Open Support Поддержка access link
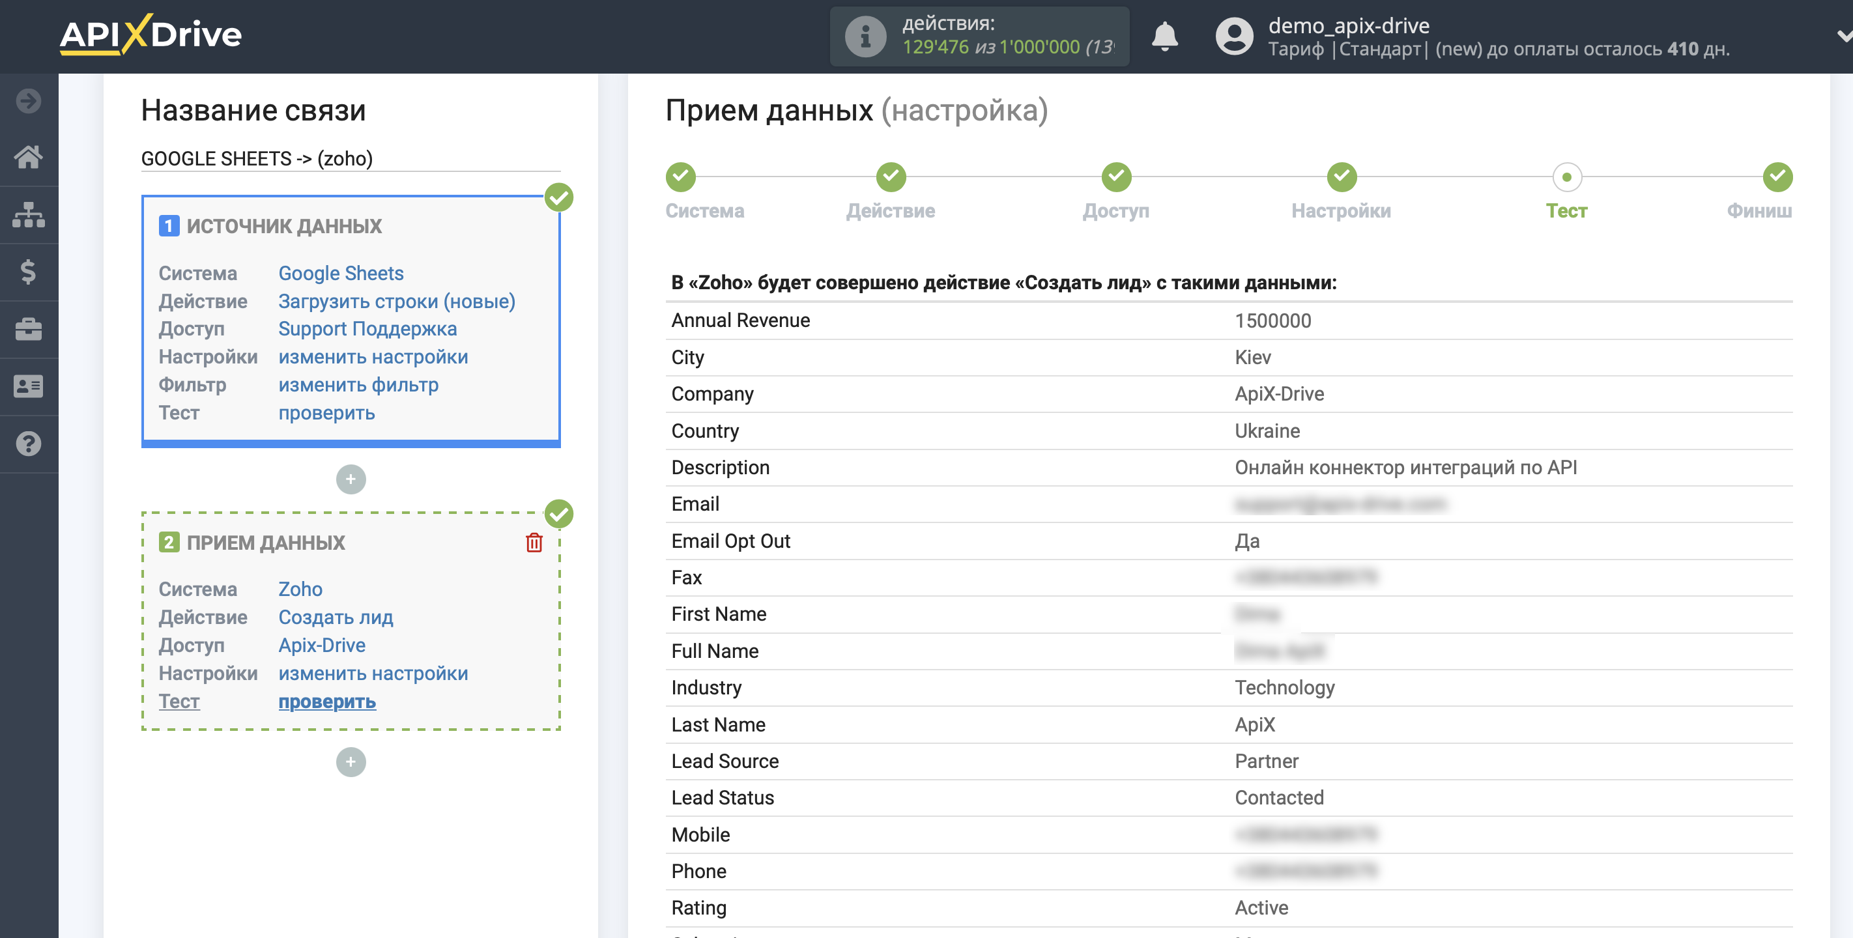Viewport: 1853px width, 938px height. coord(367,329)
